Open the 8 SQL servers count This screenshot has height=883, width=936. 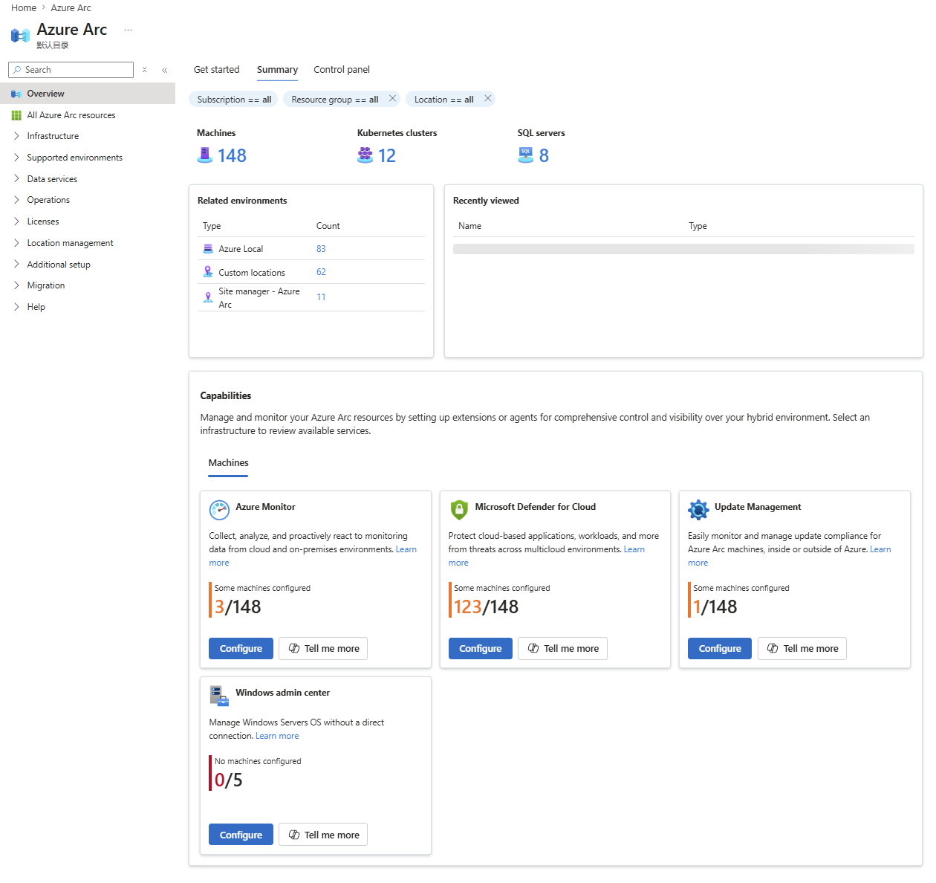coord(544,155)
